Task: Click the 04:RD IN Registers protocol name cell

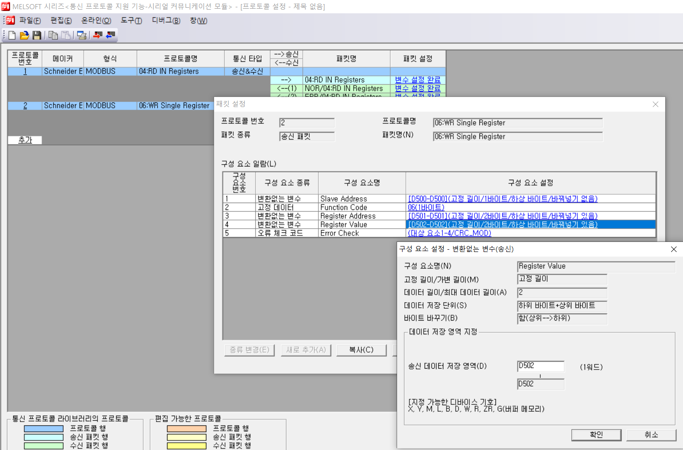Action: (x=181, y=71)
